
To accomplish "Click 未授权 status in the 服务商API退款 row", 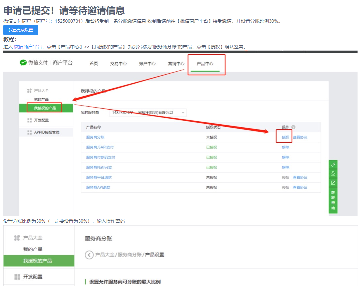I will click(x=212, y=188).
